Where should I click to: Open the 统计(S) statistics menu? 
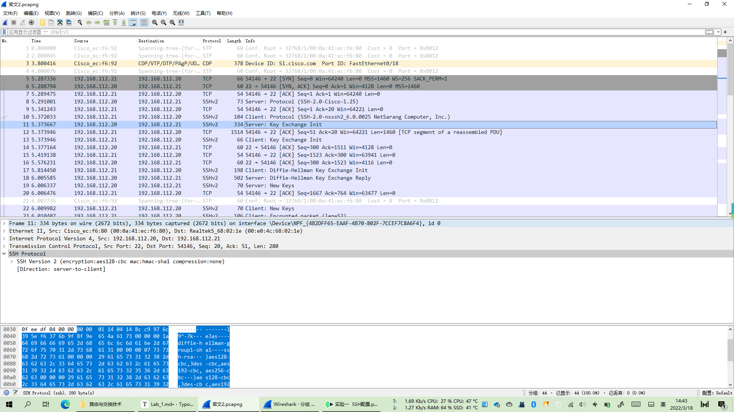(138, 13)
